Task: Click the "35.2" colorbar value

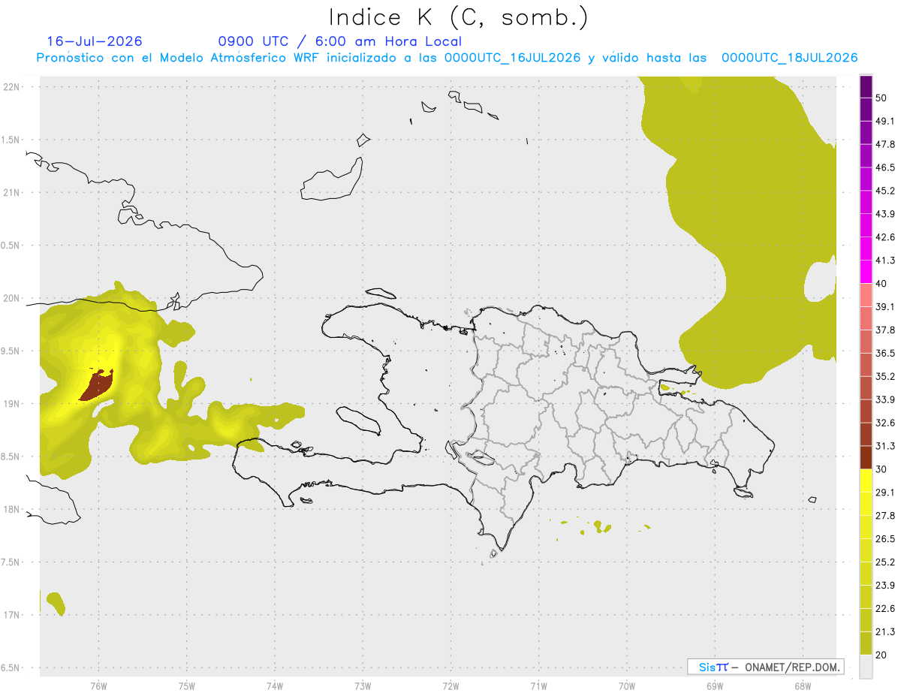Action: [x=886, y=376]
